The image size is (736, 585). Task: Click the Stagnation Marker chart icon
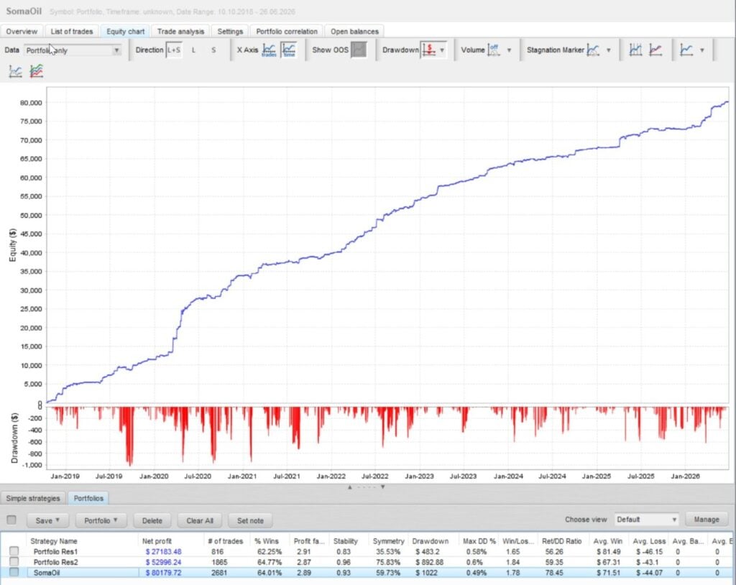(x=594, y=50)
